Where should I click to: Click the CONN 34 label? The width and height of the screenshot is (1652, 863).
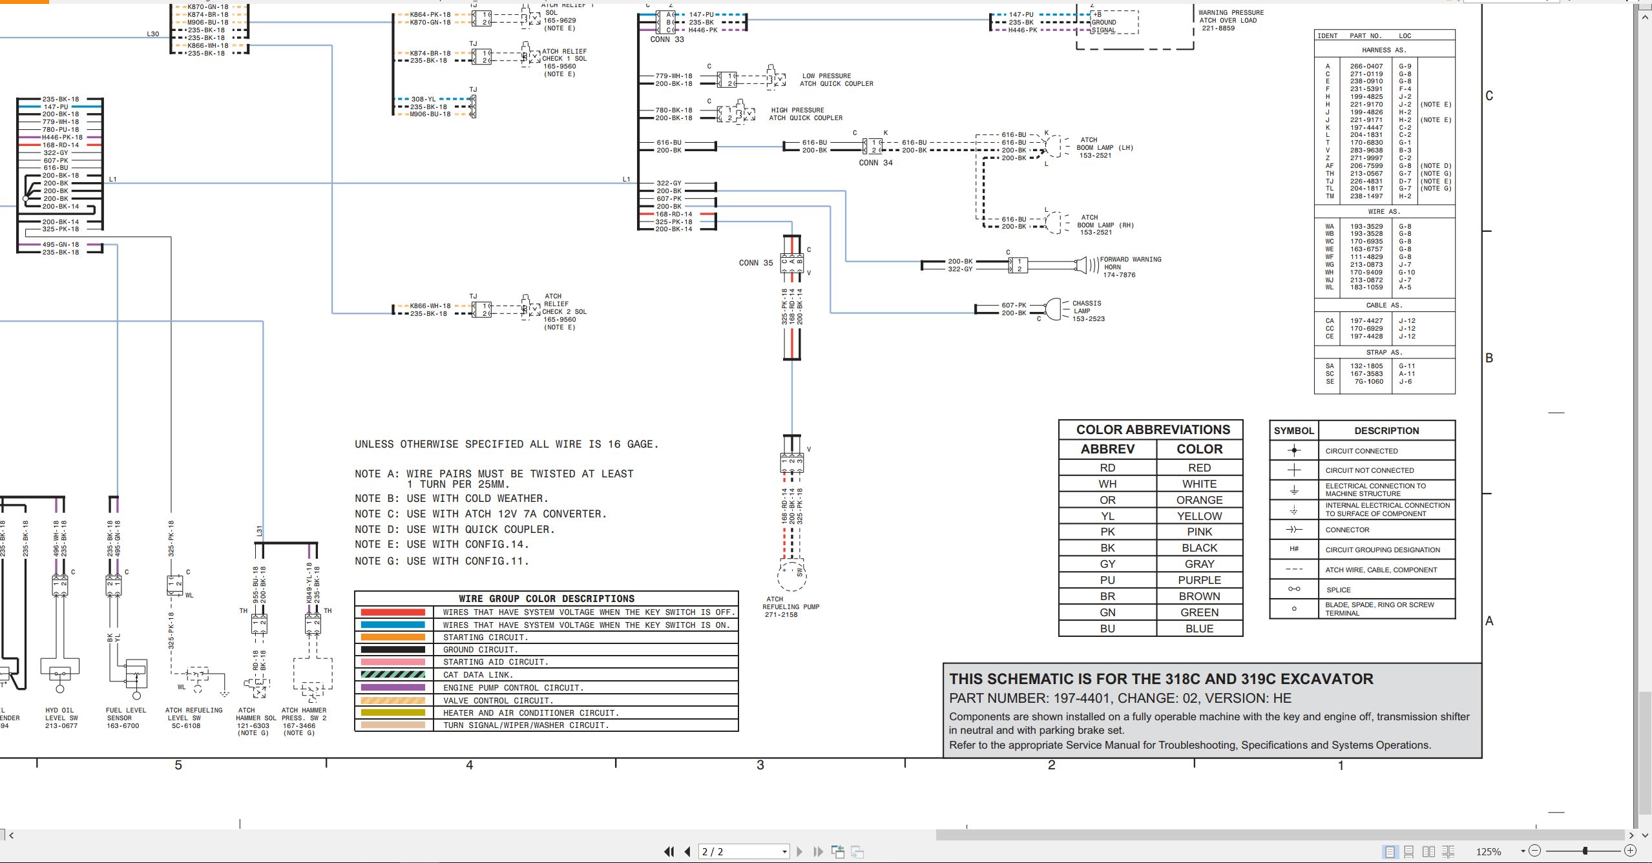coord(875,163)
